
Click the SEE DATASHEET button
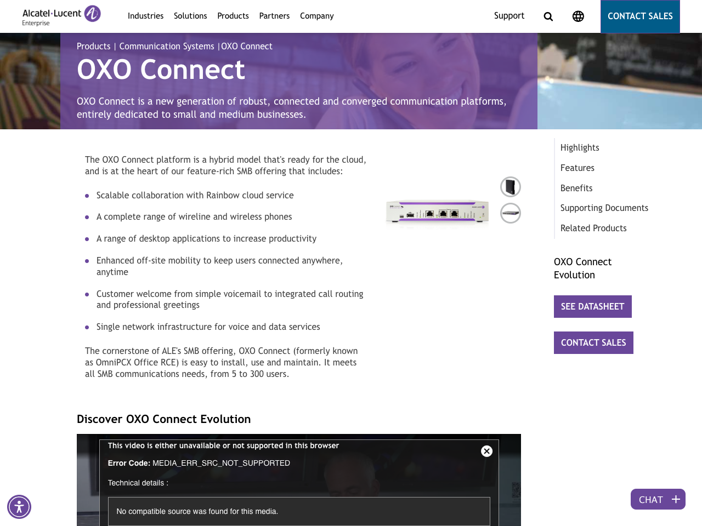tap(593, 306)
